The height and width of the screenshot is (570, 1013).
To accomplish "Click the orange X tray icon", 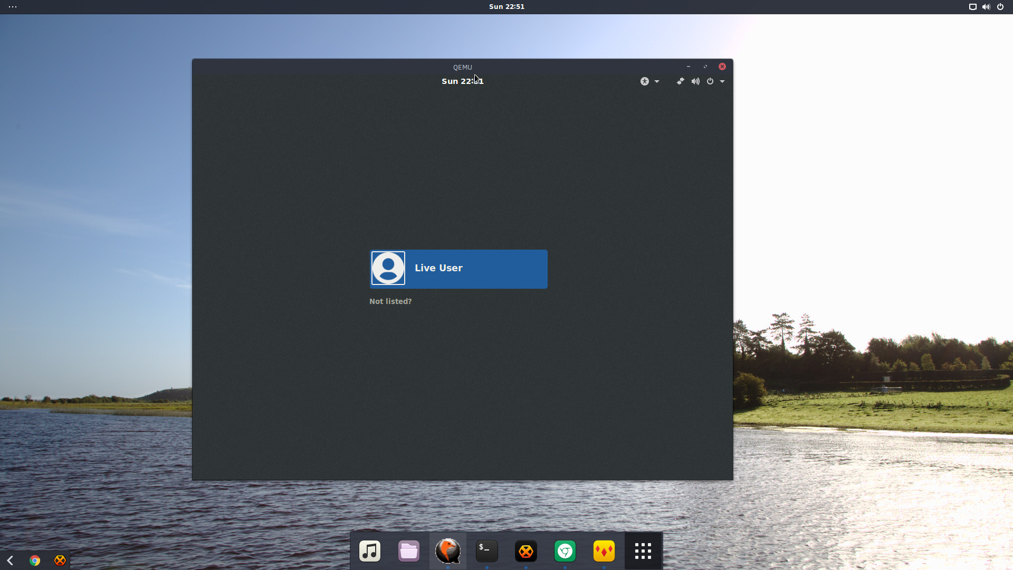I will point(60,560).
